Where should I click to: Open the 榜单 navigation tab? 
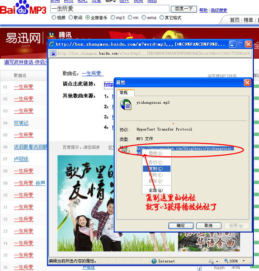coord(248,20)
